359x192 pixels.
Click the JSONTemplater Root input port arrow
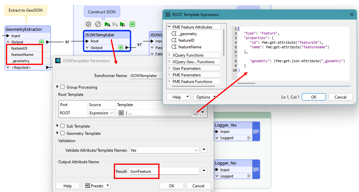[87, 41]
